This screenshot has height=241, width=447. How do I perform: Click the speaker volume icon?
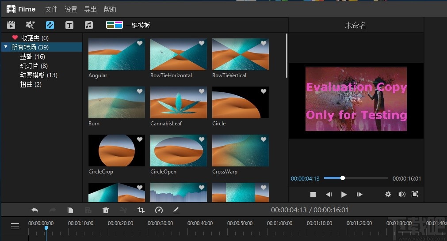401,194
